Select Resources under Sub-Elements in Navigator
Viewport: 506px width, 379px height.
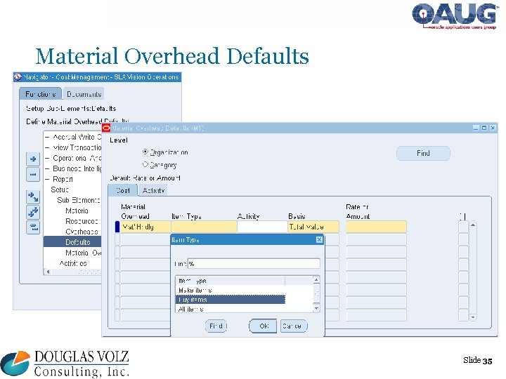[82, 221]
